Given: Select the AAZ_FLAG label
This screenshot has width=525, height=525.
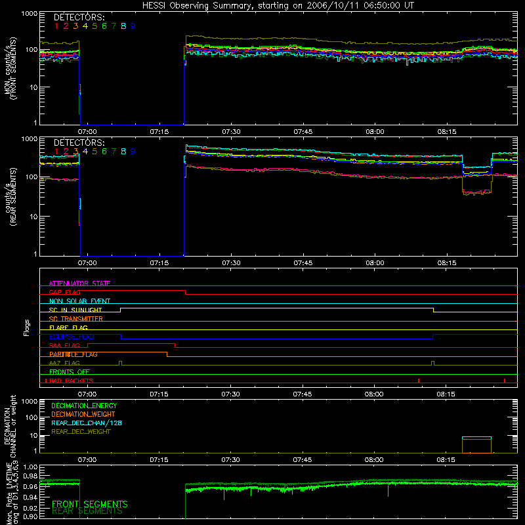Looking at the screenshot, I should 64,363.
